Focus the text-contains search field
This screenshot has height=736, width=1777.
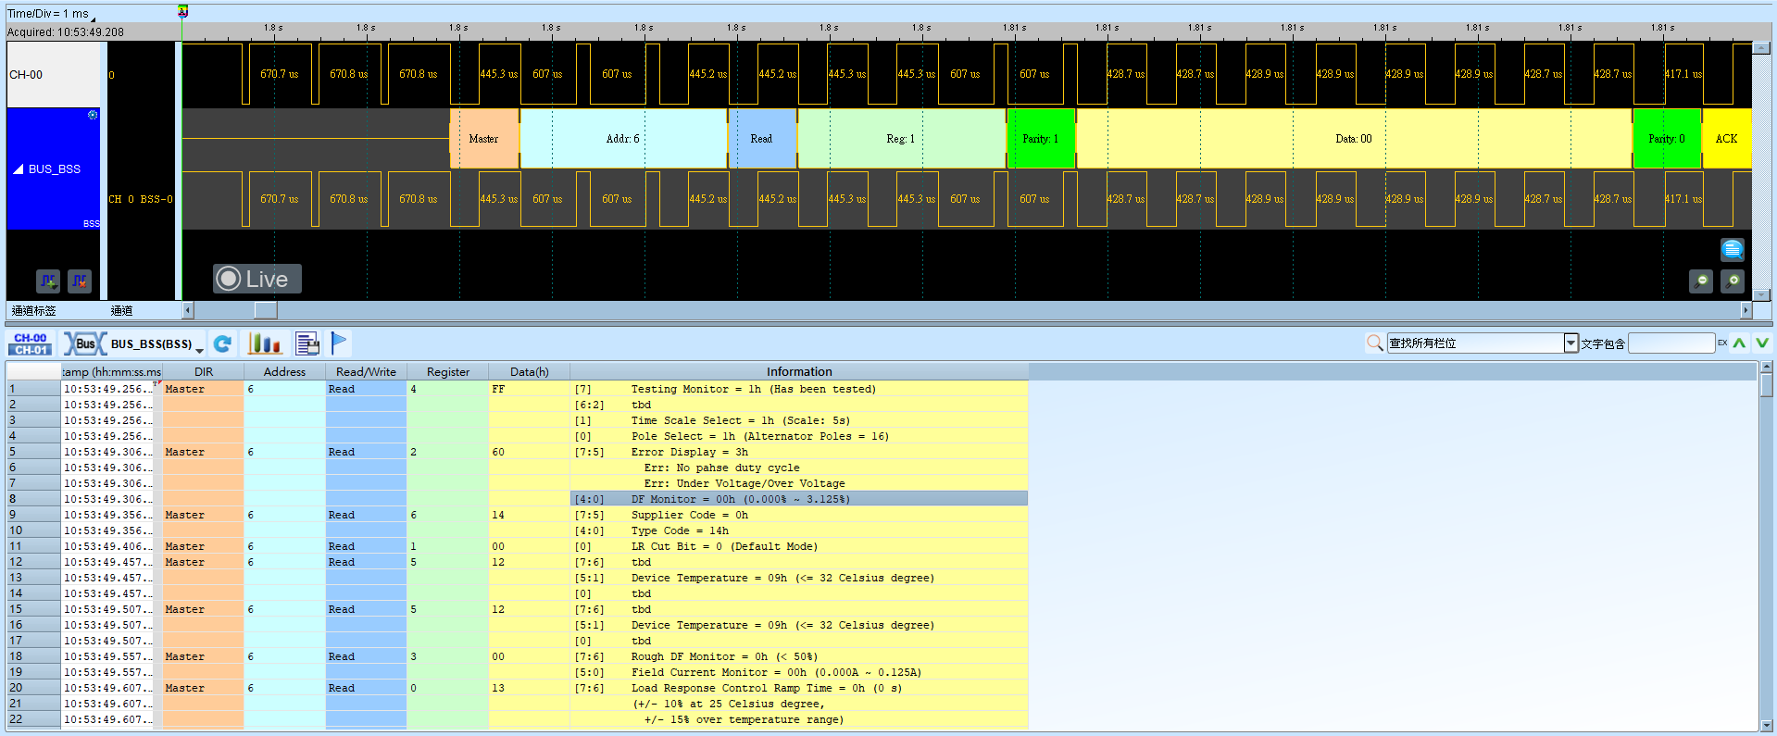click(x=1671, y=343)
